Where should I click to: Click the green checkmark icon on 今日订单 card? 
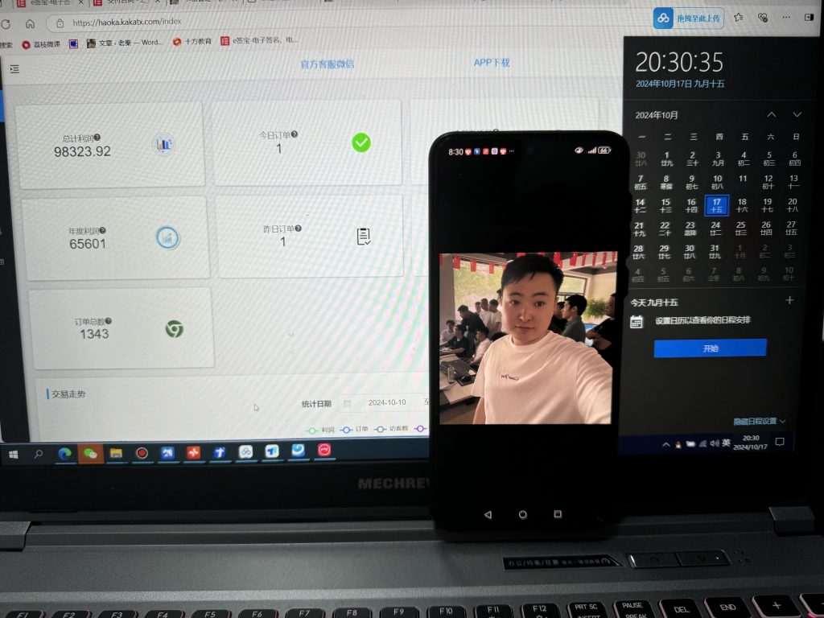click(360, 143)
